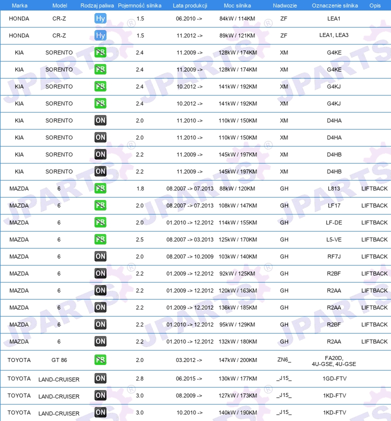Click the ON diesel icon in the 92kW / 125KM row
This screenshot has height=421, width=391.
tap(100, 273)
